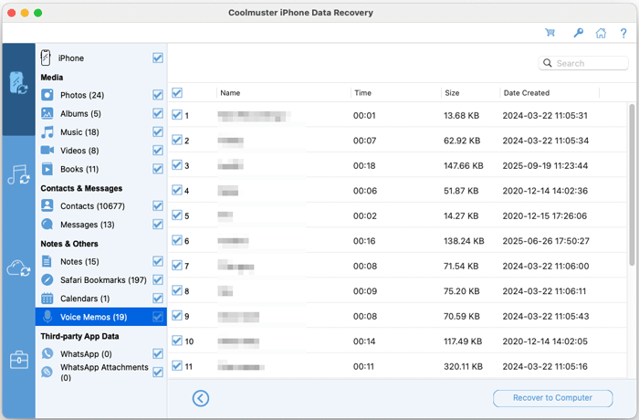This screenshot has width=639, height=420.
Task: Click the Photos category icon
Action: [x=47, y=95]
